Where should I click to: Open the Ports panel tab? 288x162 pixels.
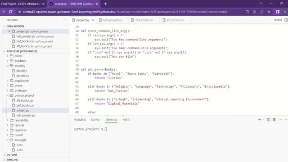coord(126,120)
